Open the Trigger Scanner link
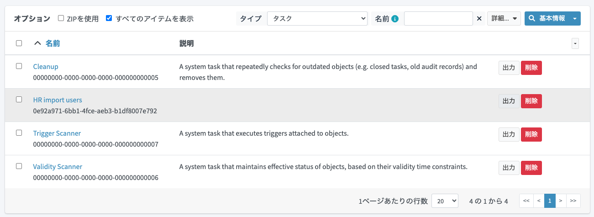The width and height of the screenshot is (594, 217). 57,133
